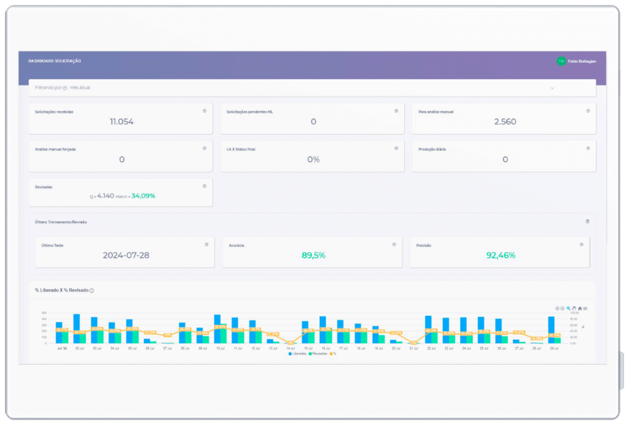Open the info icon next to % Liberado X % Revisado
629x425 pixels.
point(92,292)
